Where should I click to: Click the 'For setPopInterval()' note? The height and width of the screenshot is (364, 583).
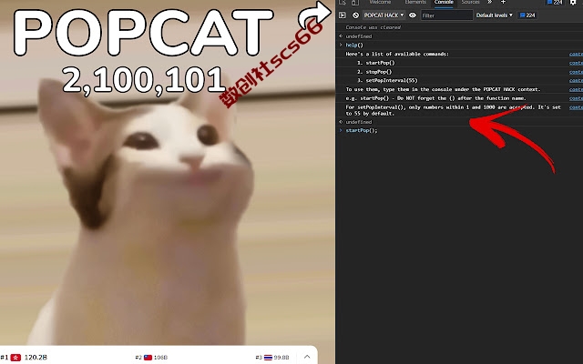click(453, 110)
